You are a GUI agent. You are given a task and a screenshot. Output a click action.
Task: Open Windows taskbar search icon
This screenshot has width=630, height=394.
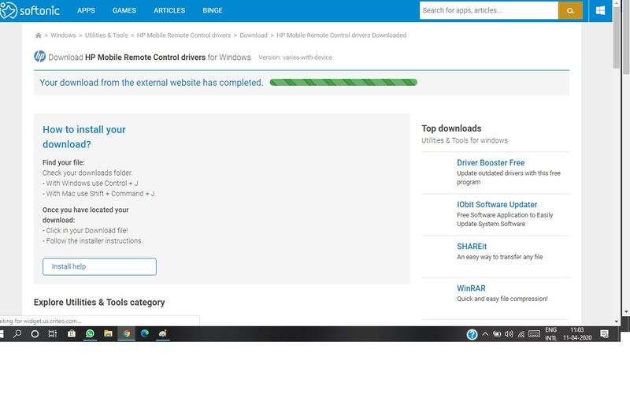(x=17, y=333)
